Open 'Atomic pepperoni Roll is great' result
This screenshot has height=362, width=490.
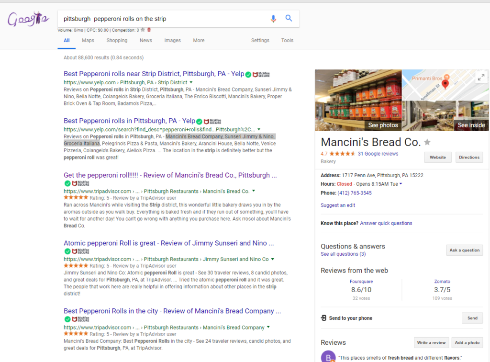169,243
